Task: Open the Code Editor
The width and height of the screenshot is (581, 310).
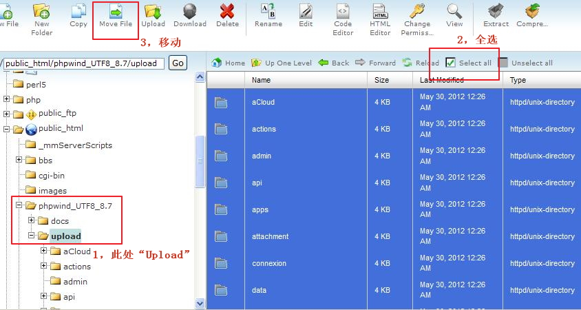Action: click(x=343, y=11)
